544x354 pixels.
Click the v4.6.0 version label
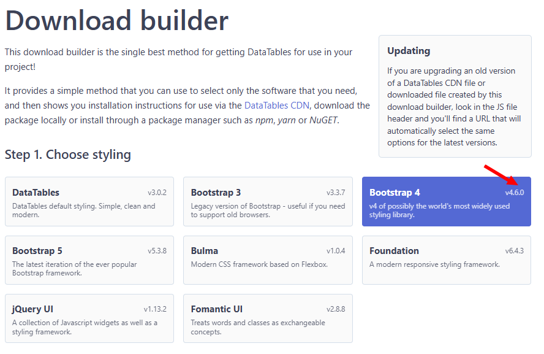(515, 193)
